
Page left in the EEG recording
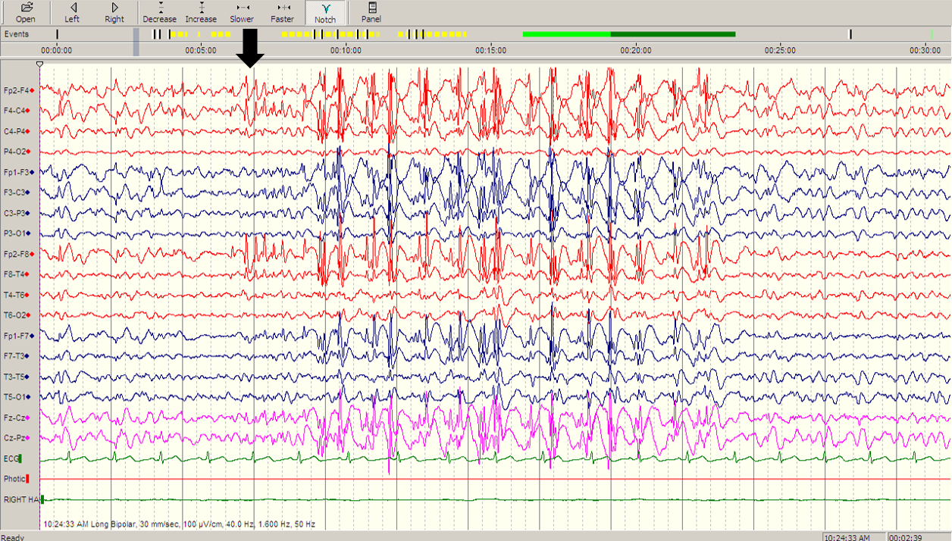point(72,11)
